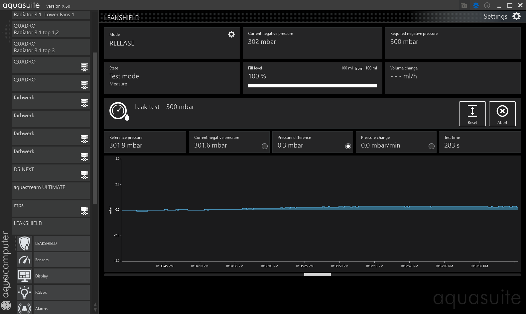Select the Pressure change radio button

click(432, 146)
